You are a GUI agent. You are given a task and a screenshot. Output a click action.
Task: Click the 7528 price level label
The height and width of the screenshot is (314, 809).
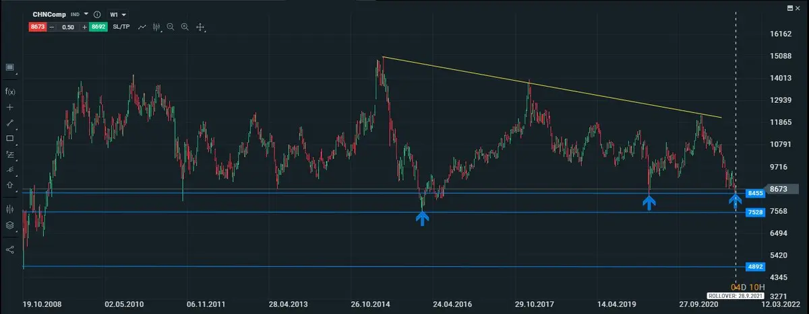(755, 212)
